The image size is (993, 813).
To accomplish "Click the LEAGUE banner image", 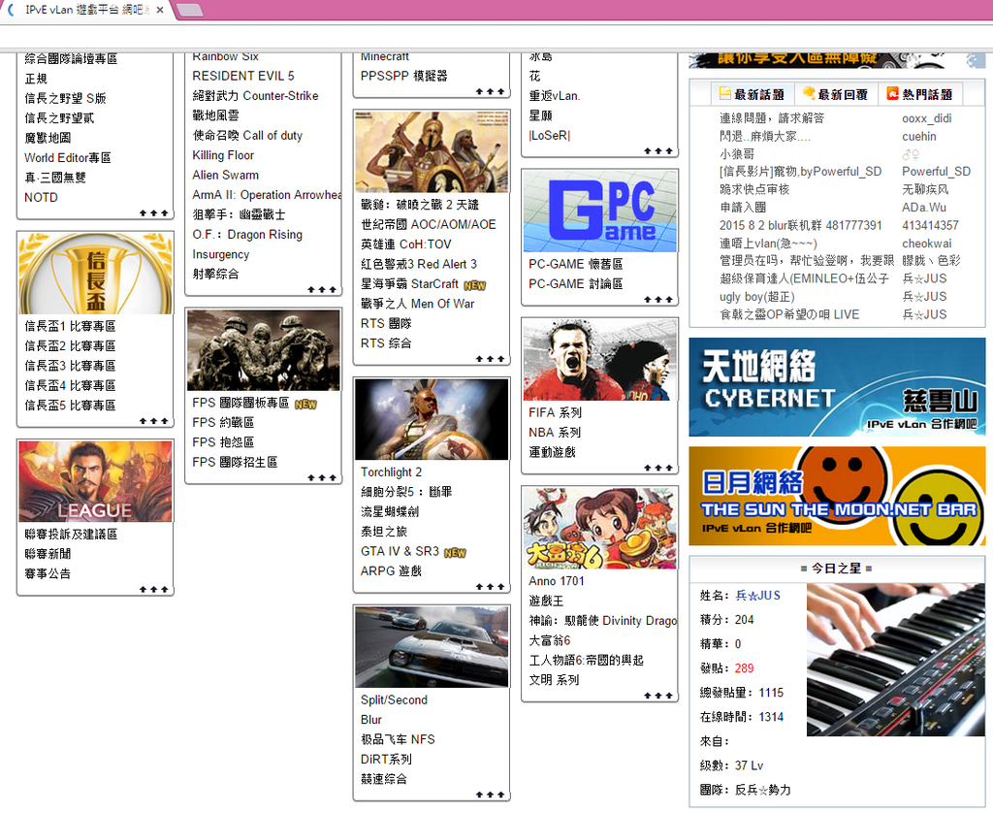I will [x=95, y=481].
